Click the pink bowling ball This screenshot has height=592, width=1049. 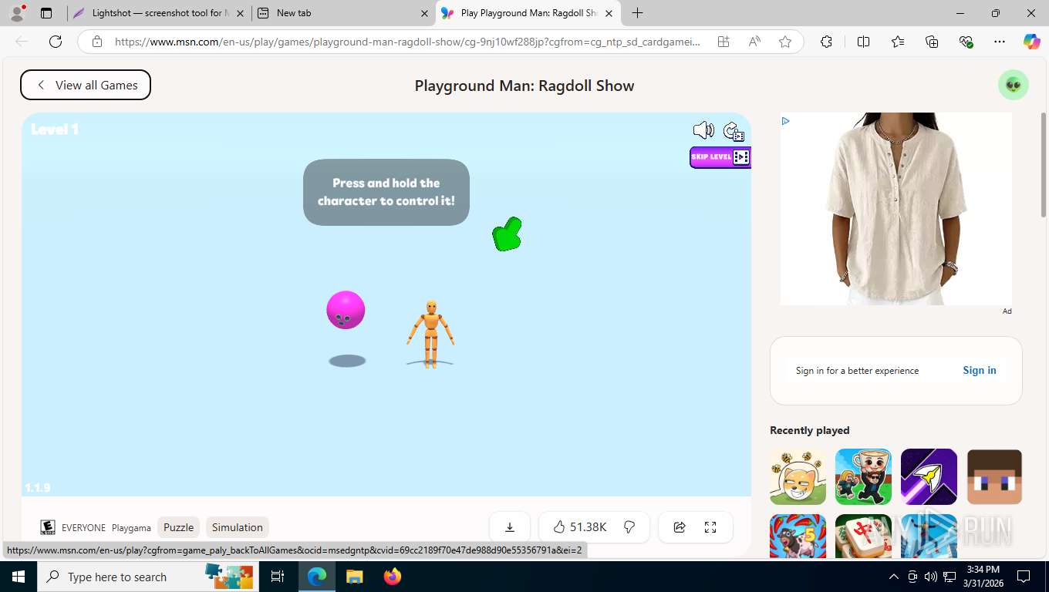(346, 310)
